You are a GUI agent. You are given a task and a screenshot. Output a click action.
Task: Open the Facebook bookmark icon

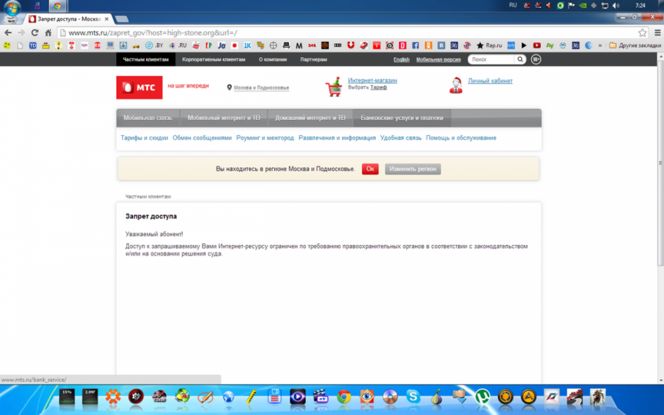tap(416, 45)
